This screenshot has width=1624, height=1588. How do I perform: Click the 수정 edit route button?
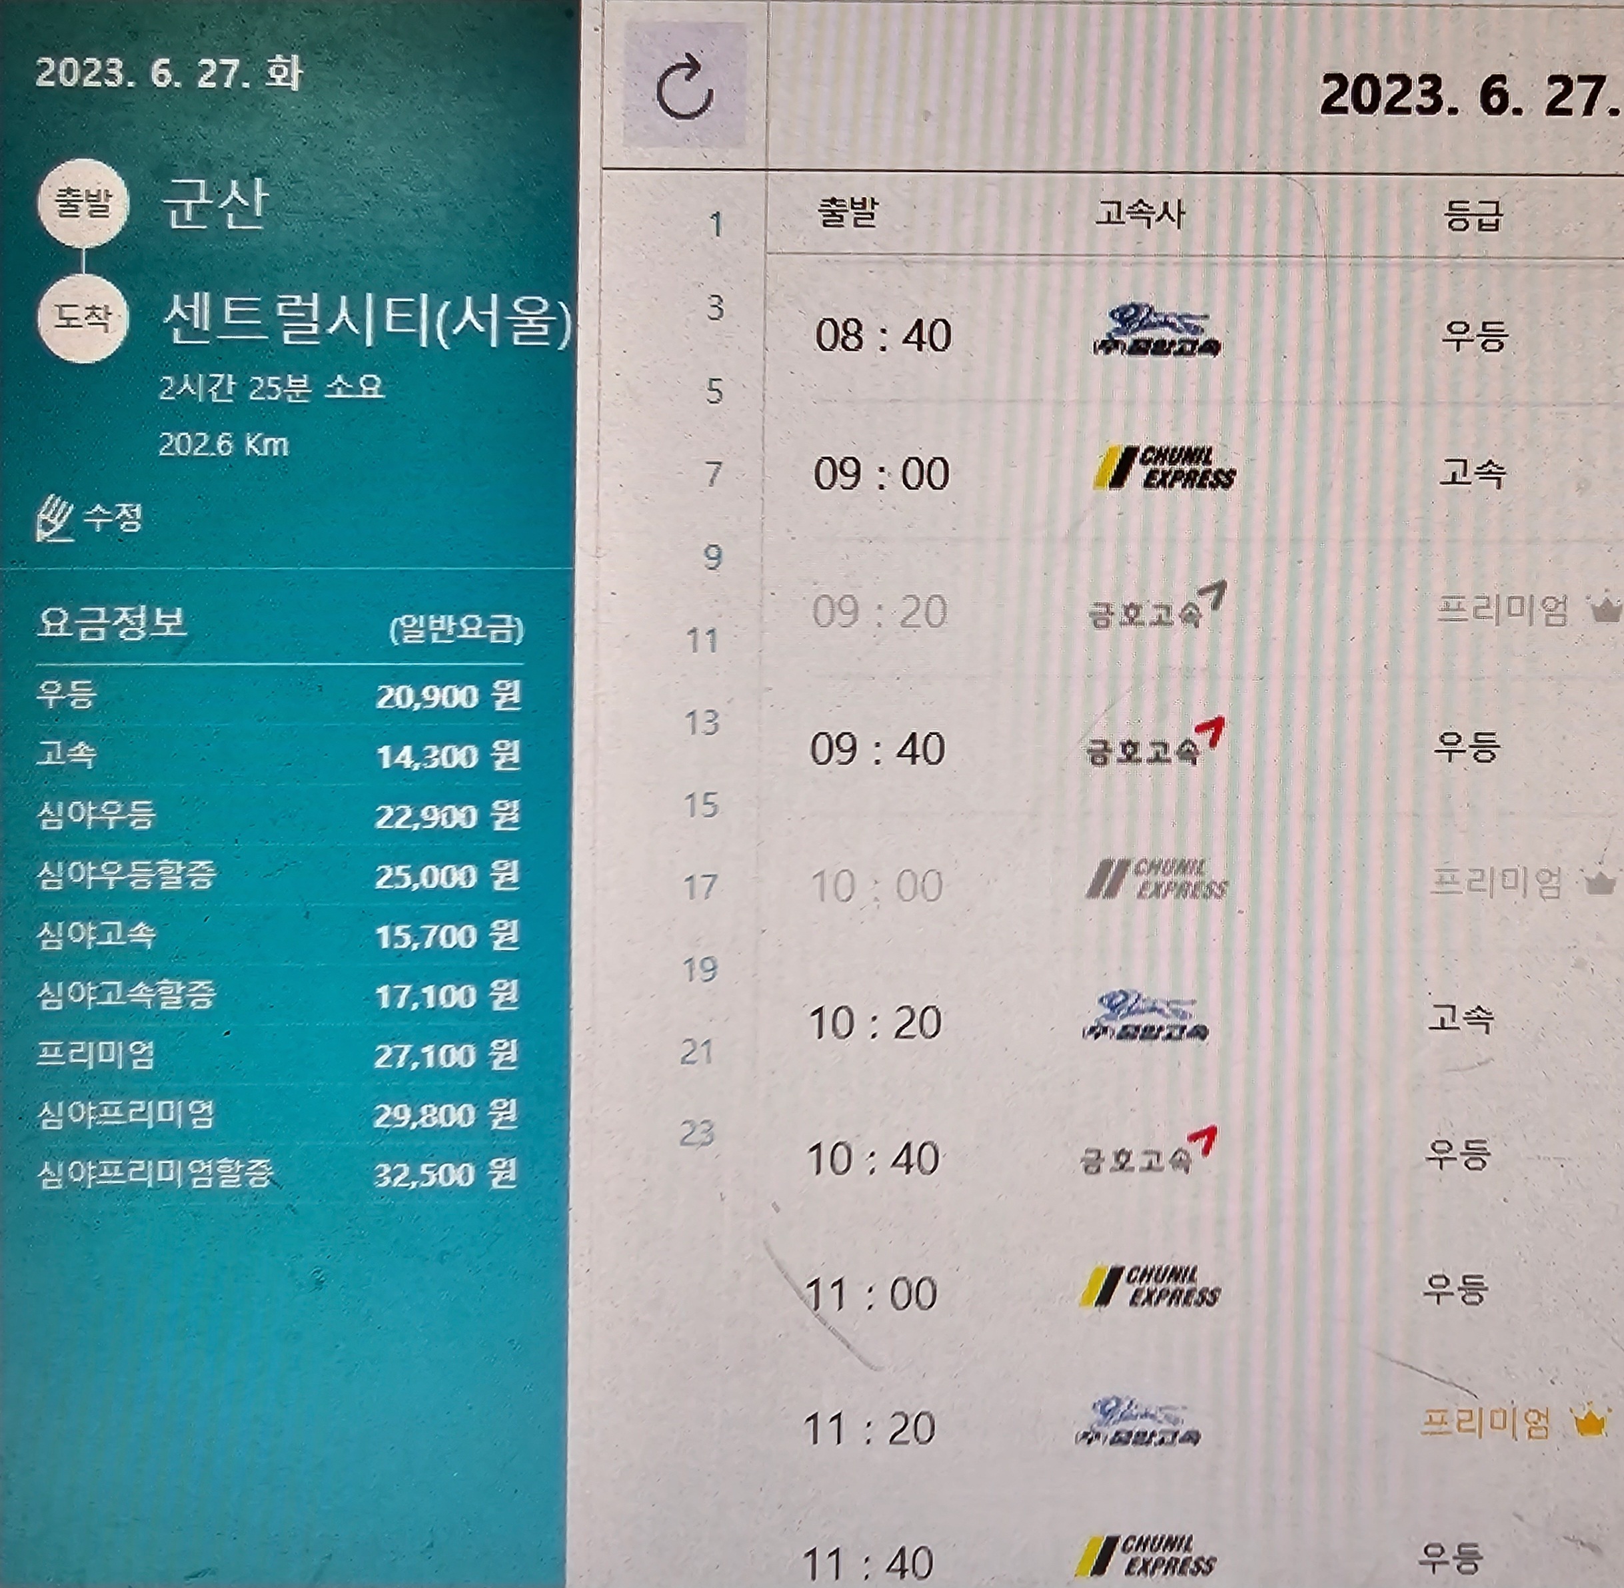(112, 518)
